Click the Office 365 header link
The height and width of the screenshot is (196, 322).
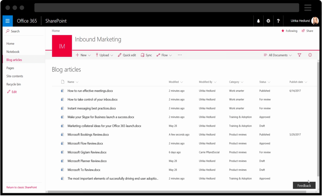pos(27,21)
